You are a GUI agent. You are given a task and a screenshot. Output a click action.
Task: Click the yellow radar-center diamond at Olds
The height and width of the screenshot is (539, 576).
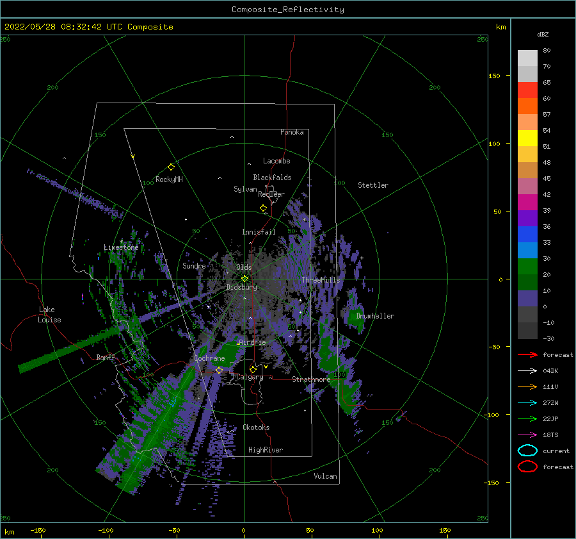pos(244,279)
